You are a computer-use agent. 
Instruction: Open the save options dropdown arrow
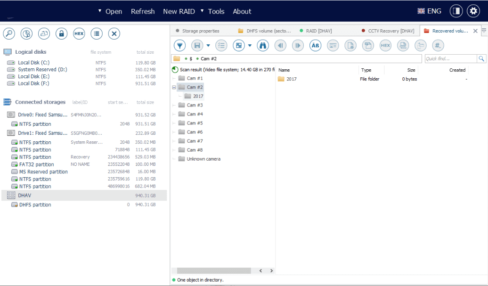[x=208, y=46]
